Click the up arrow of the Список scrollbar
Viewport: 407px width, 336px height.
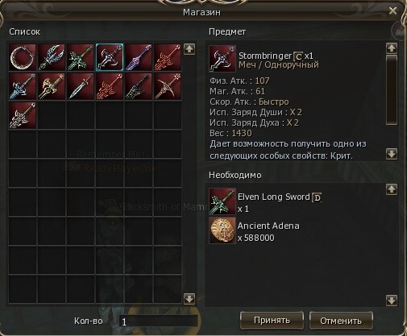click(189, 49)
